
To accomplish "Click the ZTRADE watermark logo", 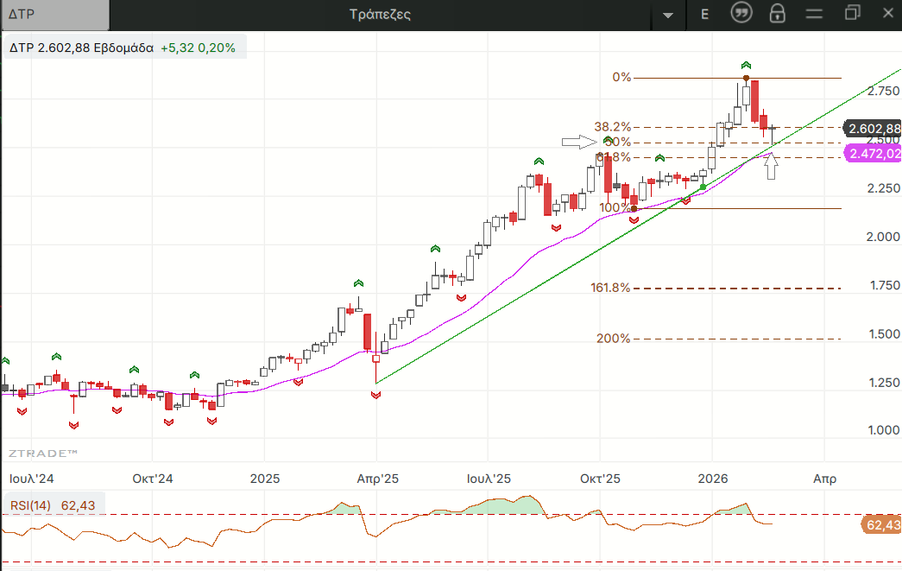I will pos(43,453).
